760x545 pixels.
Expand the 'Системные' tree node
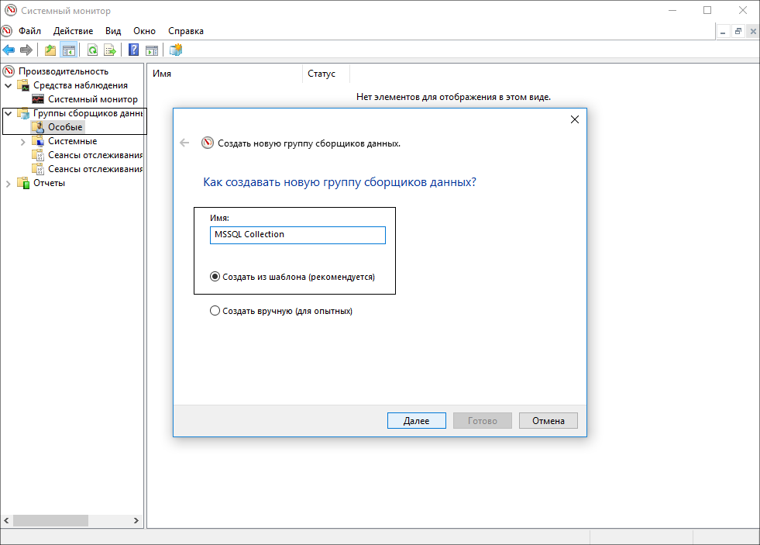click(23, 141)
